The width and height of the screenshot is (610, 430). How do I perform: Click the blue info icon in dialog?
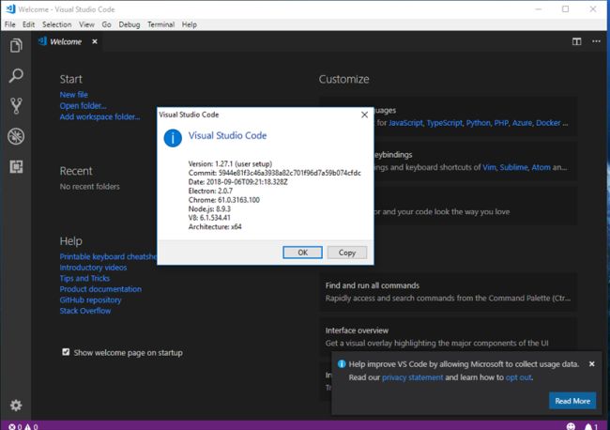point(173,138)
